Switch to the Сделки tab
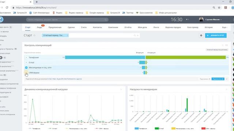Image resolution: width=234 pixels, height=131 pixels. (x=71, y=27)
